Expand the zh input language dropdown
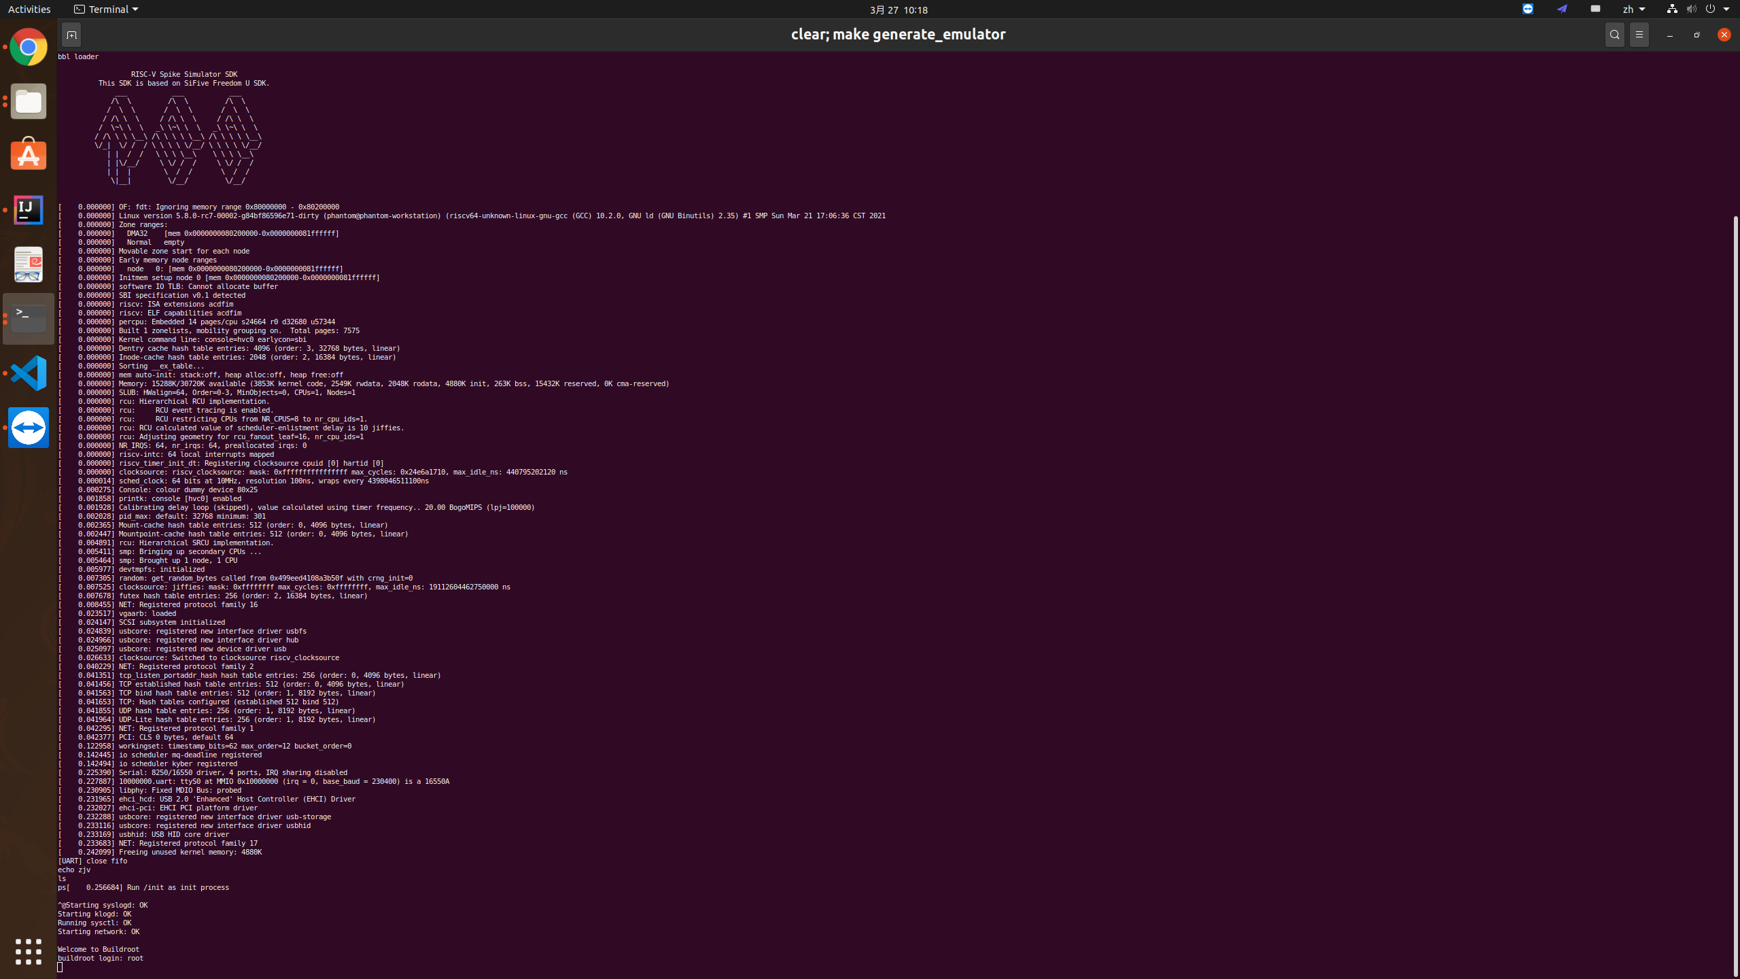The image size is (1740, 979). [1633, 10]
